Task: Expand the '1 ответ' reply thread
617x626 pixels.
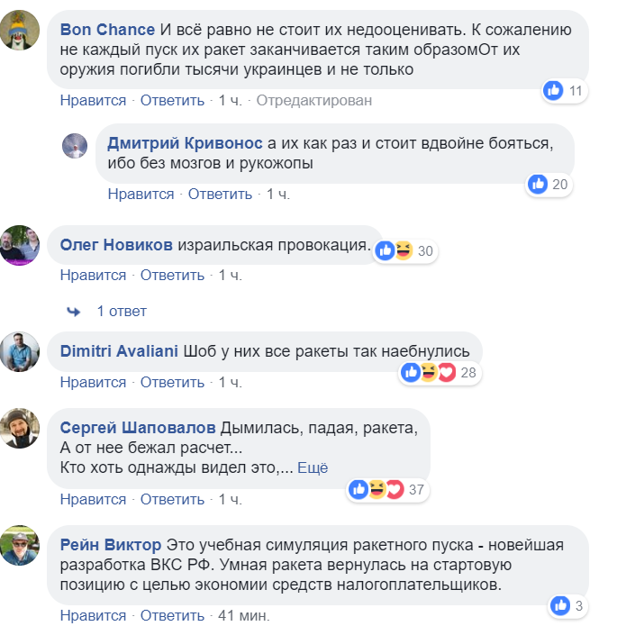Action: coord(121,312)
